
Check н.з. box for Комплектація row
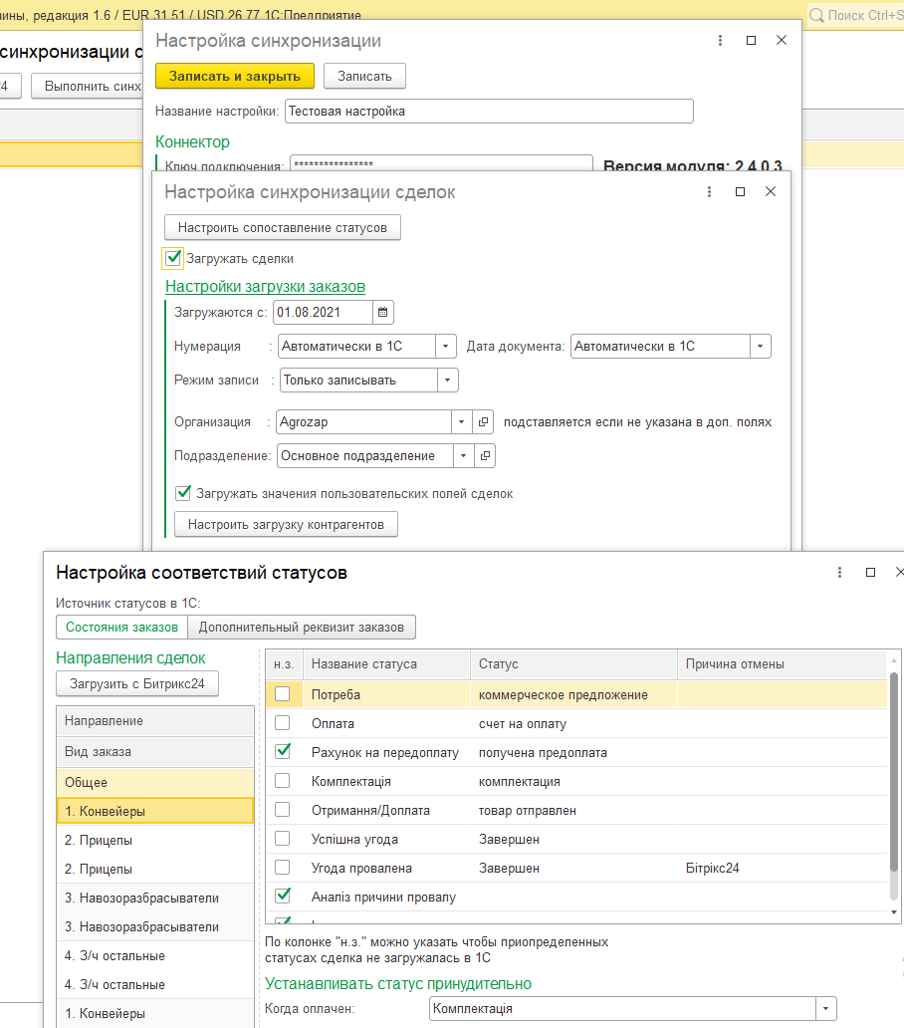283,781
